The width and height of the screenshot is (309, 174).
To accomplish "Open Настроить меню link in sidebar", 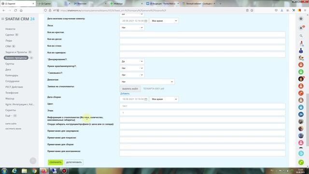I will (13, 129).
